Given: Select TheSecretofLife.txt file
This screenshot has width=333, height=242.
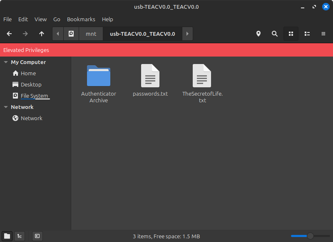Looking at the screenshot, I should (x=202, y=76).
